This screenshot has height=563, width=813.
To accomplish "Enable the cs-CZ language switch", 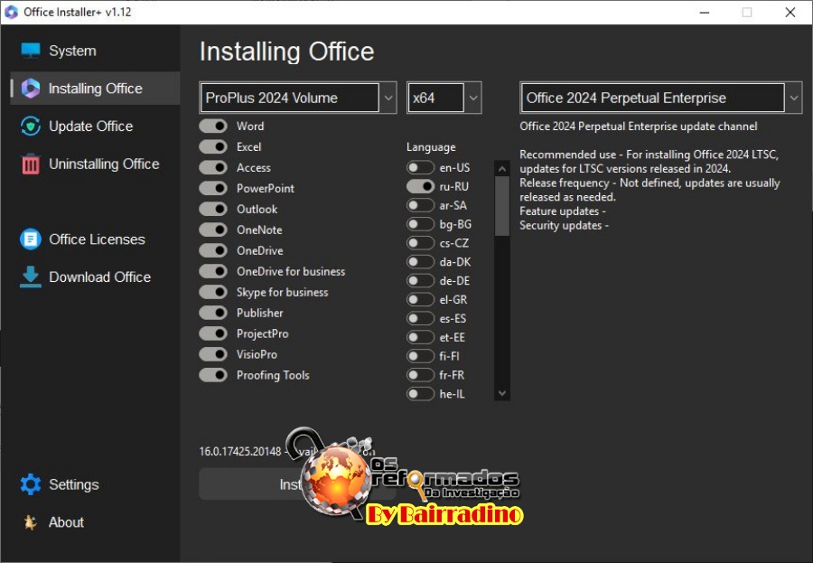I will [420, 243].
